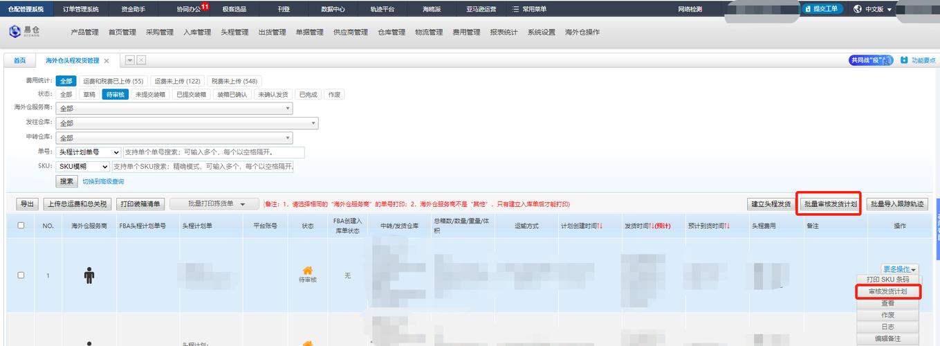Close the 海外仓头程发货管理 tab with X
Viewport: 940px width, 346px height.
click(x=107, y=61)
